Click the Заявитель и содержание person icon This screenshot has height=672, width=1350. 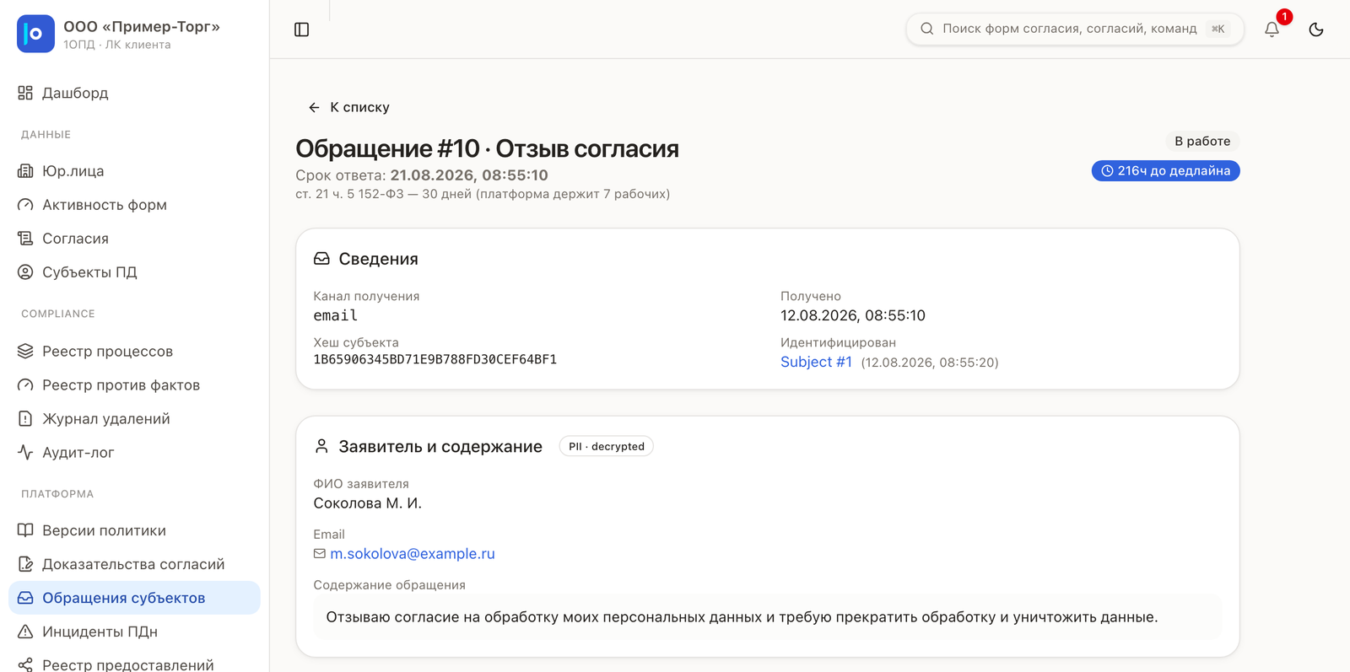tap(321, 446)
